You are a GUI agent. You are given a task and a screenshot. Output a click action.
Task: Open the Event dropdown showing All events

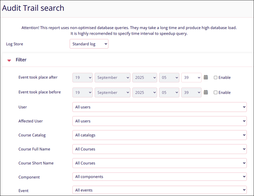159,190
